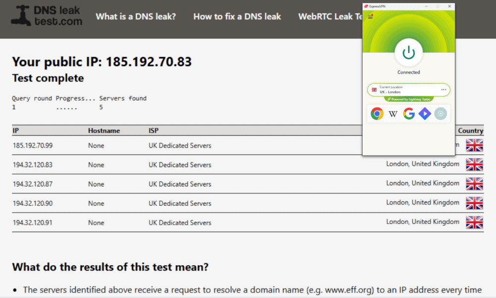Click the 'Powered by Lightway Turbo' badge
This screenshot has height=298, width=496.
409,99
